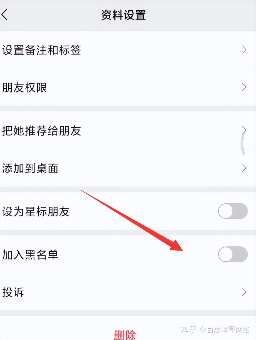The height and width of the screenshot is (340, 256).
Task: Select 把她推荐给朋友 entry
Action: [128, 130]
